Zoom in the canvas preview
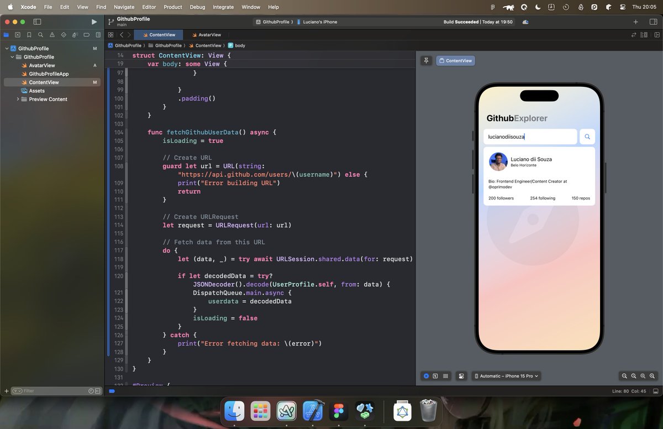The image size is (663, 429). point(653,376)
